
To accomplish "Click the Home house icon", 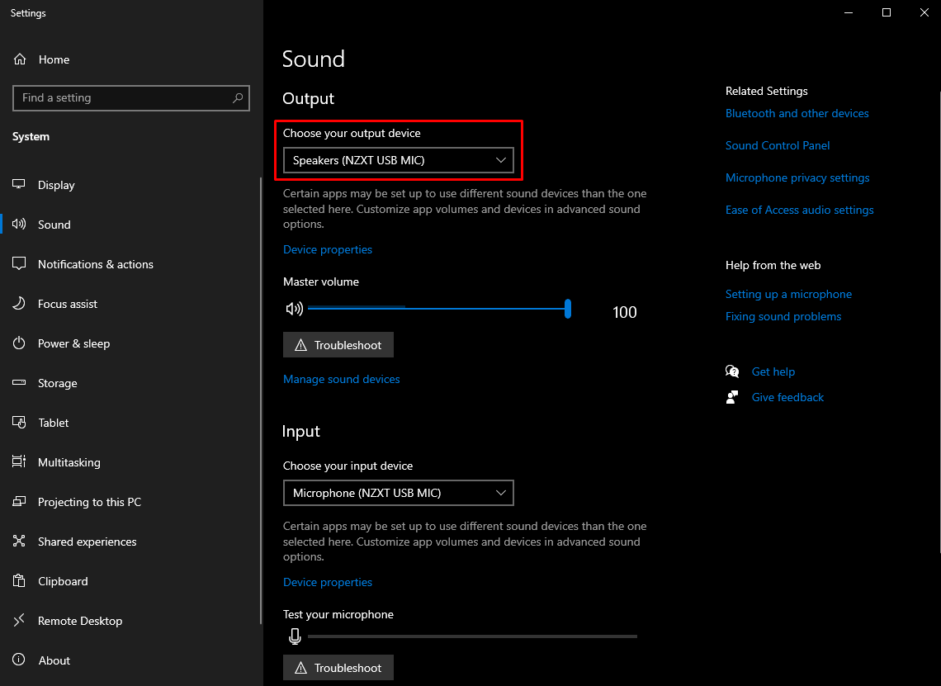I will pyautogui.click(x=20, y=59).
